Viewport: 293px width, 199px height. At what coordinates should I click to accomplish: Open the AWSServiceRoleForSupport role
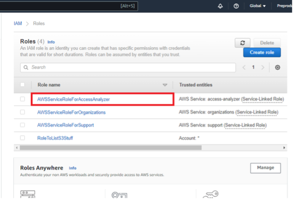[66, 125]
